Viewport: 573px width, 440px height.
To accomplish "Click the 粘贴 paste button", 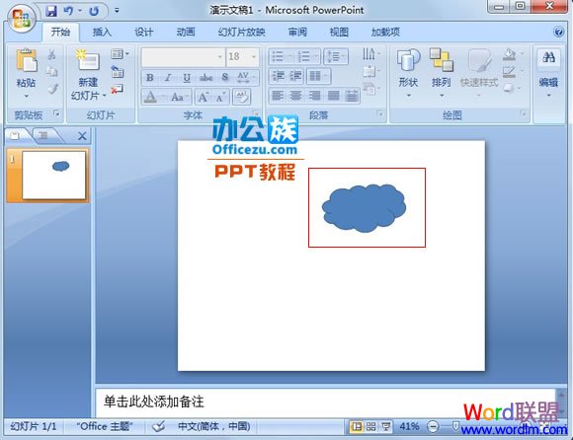I will tap(26, 67).
